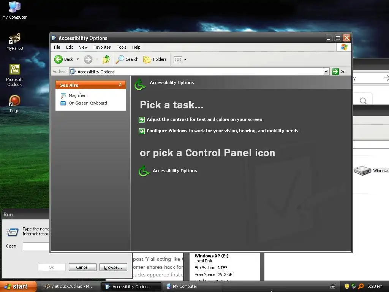Click the network connection tray icon

(x=354, y=286)
